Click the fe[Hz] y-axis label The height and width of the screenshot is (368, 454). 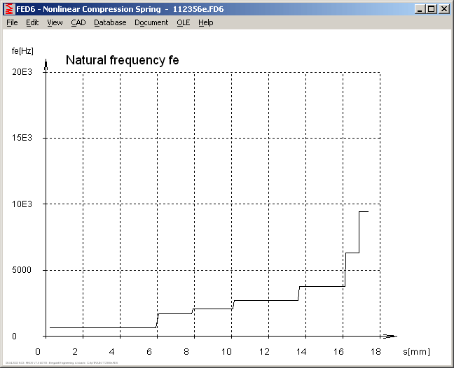point(22,50)
